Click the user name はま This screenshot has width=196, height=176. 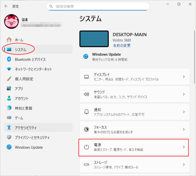(25, 20)
